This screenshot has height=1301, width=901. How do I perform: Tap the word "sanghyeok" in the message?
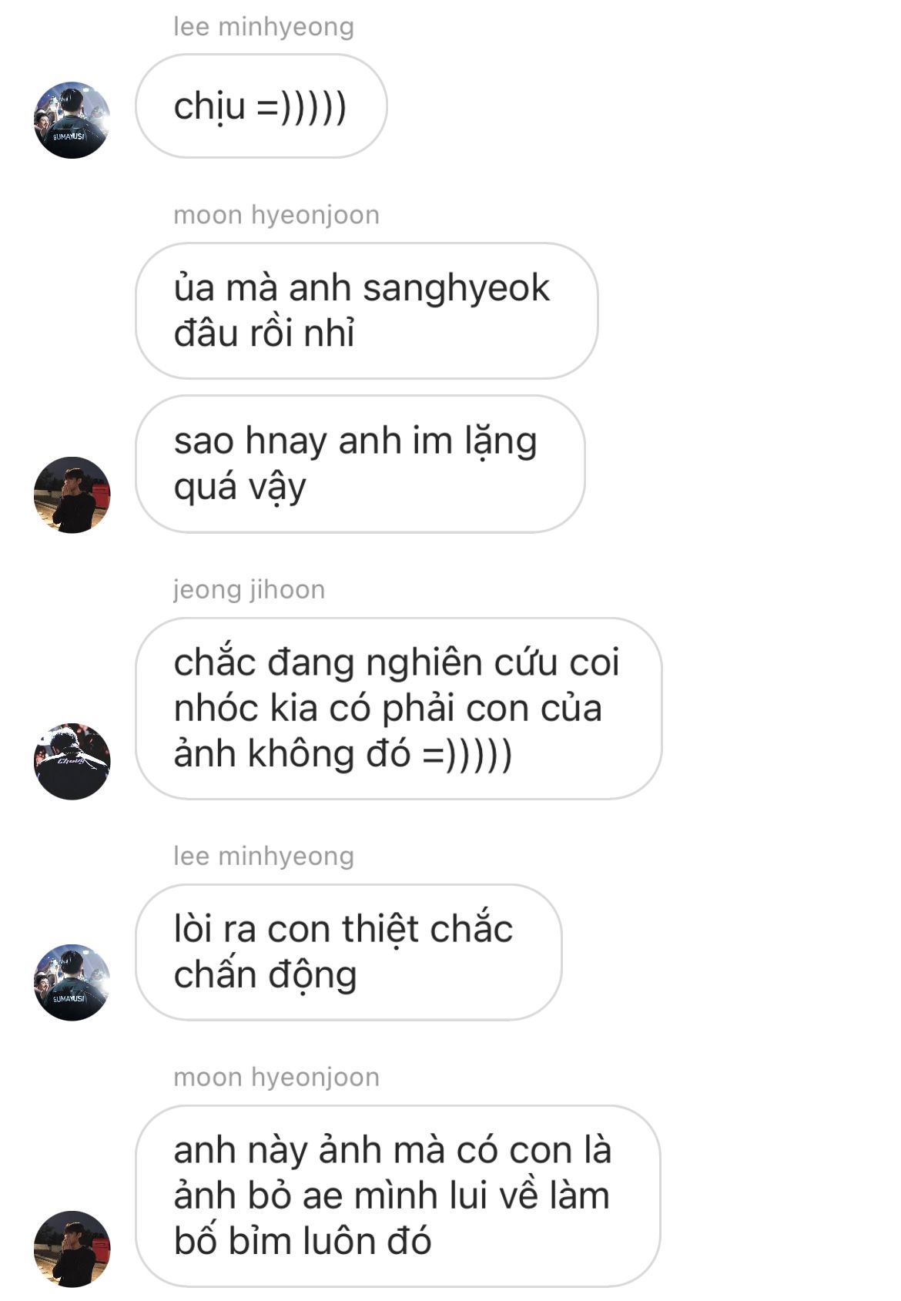click(x=456, y=290)
